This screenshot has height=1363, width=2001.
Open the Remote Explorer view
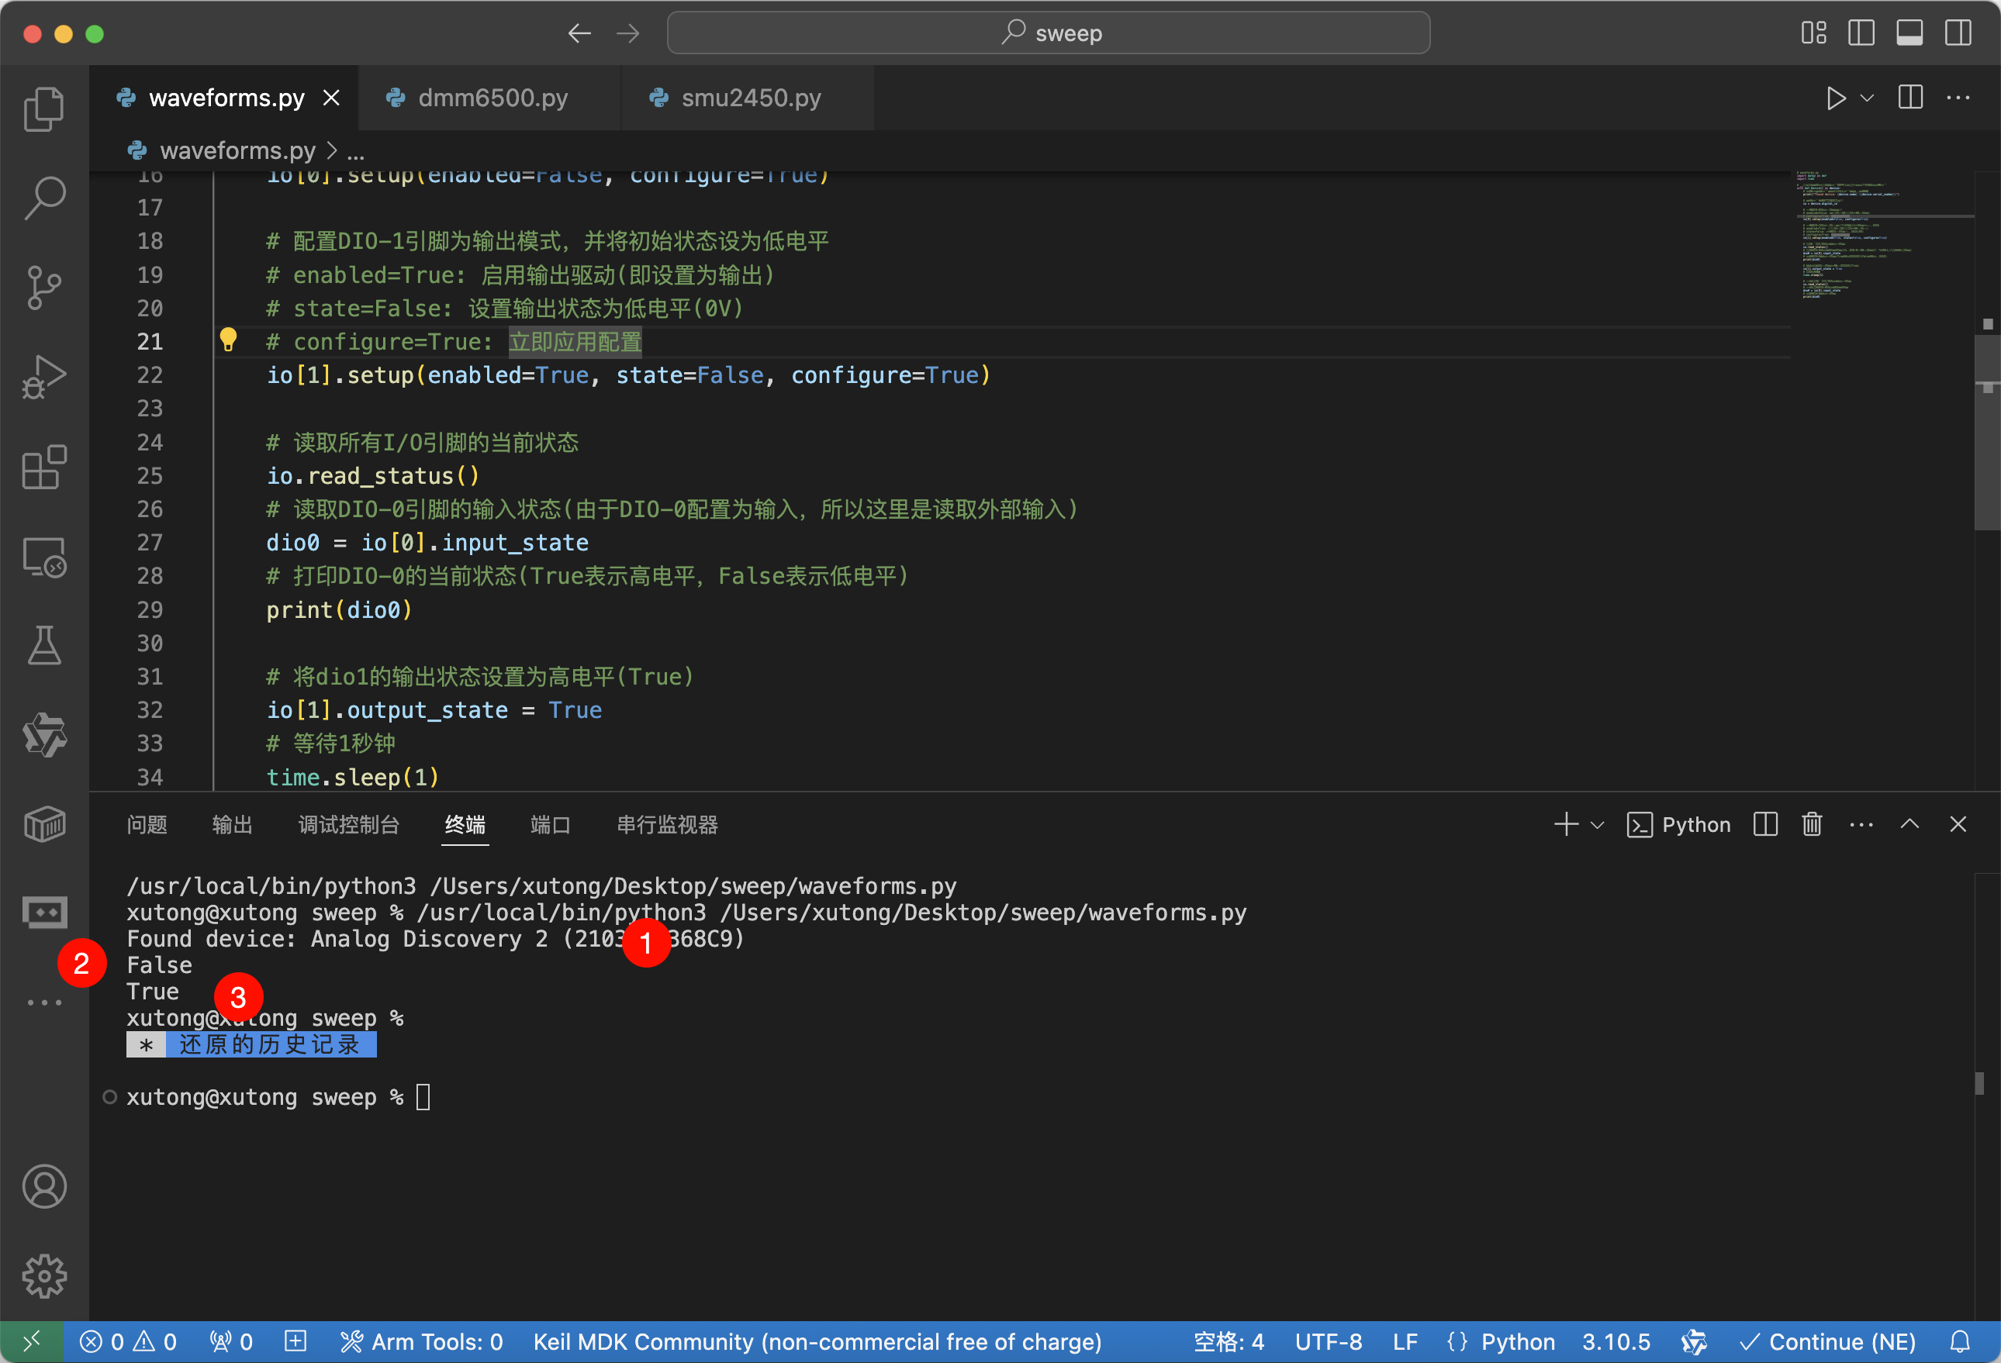click(44, 557)
